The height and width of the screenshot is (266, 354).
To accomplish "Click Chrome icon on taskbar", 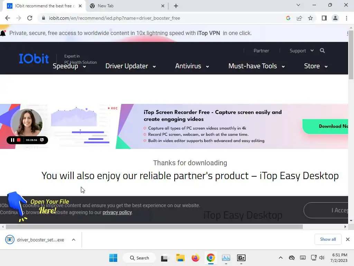I will pyautogui.click(x=211, y=258).
